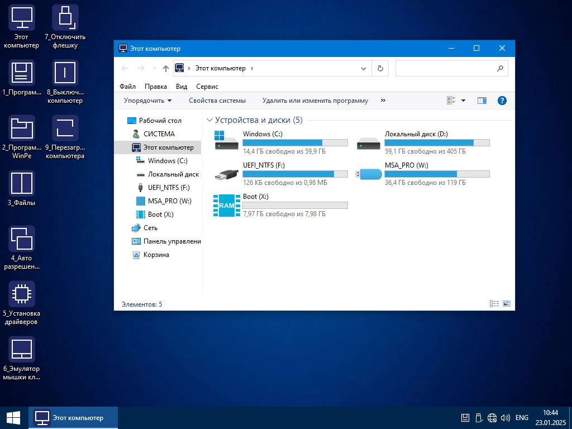Click the up-arrow parent folder button
Viewport: 572px width, 429px height.
coord(165,68)
